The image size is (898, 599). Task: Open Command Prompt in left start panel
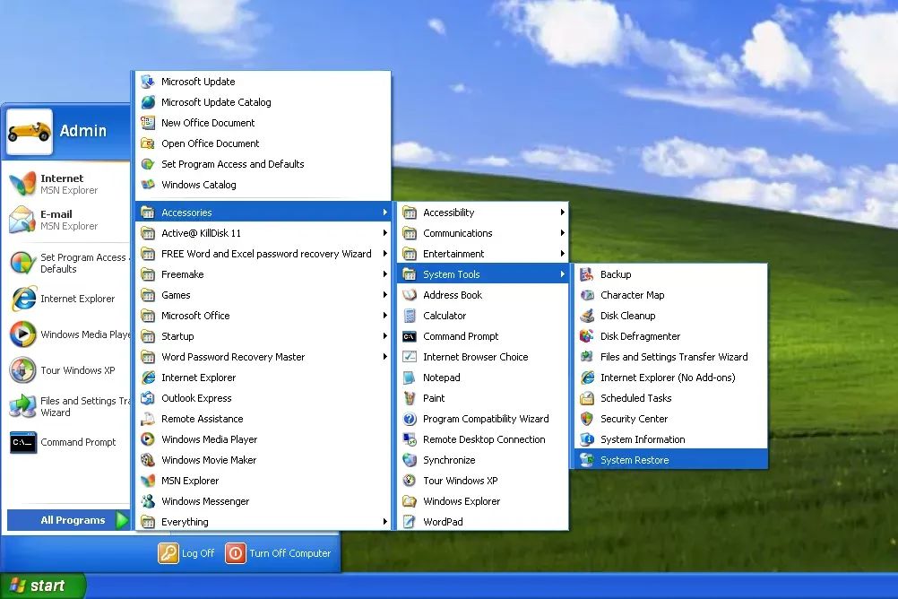pyautogui.click(x=65, y=442)
